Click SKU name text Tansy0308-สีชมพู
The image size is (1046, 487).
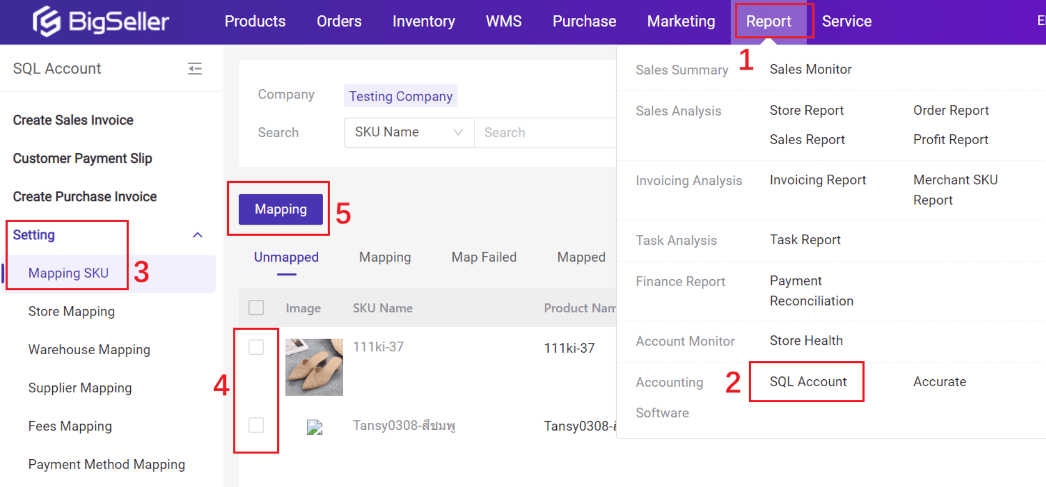coord(404,425)
